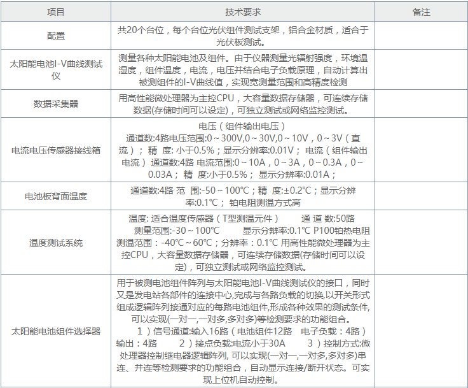The image size is (468, 388).
Task: Select the 太阳能电池组件选择器 row label
Action: coord(56,331)
